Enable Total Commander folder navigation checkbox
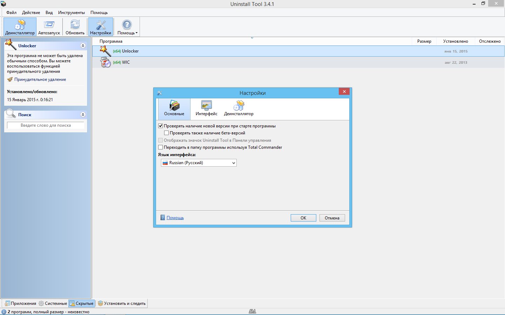Screen dimensions: 505x315 coord(161,147)
